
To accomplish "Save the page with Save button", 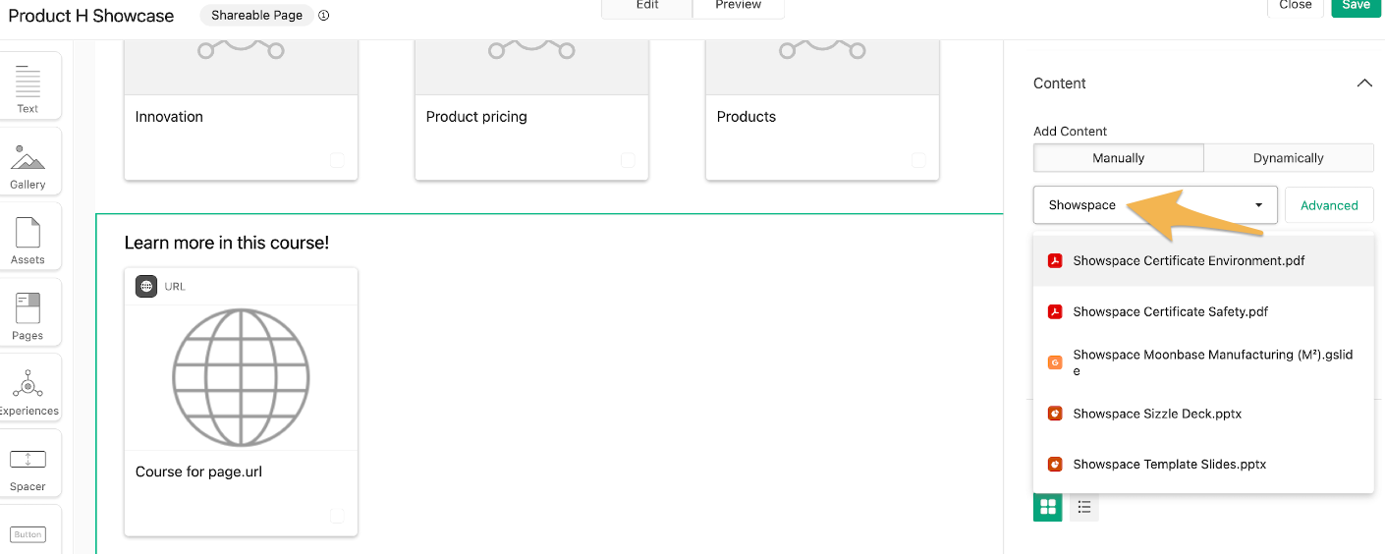I will [x=1356, y=6].
